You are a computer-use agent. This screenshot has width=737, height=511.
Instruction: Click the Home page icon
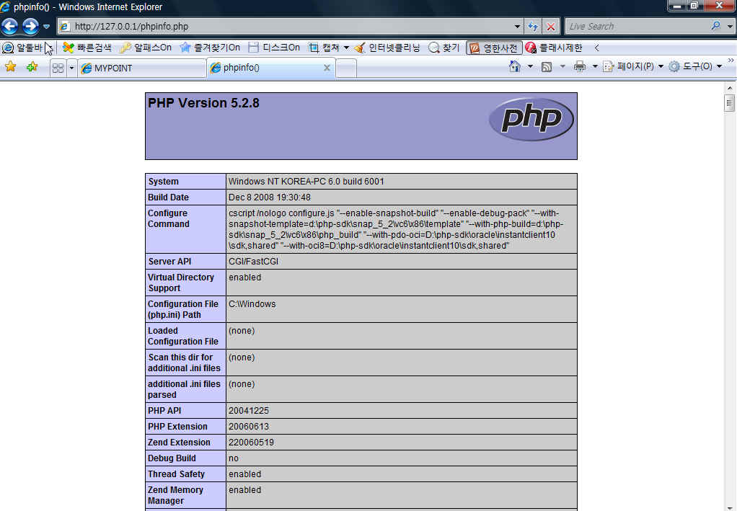515,66
